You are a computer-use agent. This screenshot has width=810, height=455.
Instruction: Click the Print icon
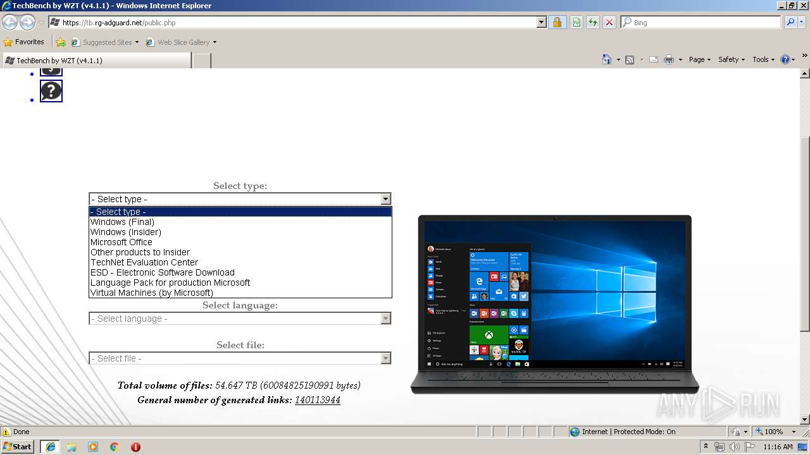669,59
